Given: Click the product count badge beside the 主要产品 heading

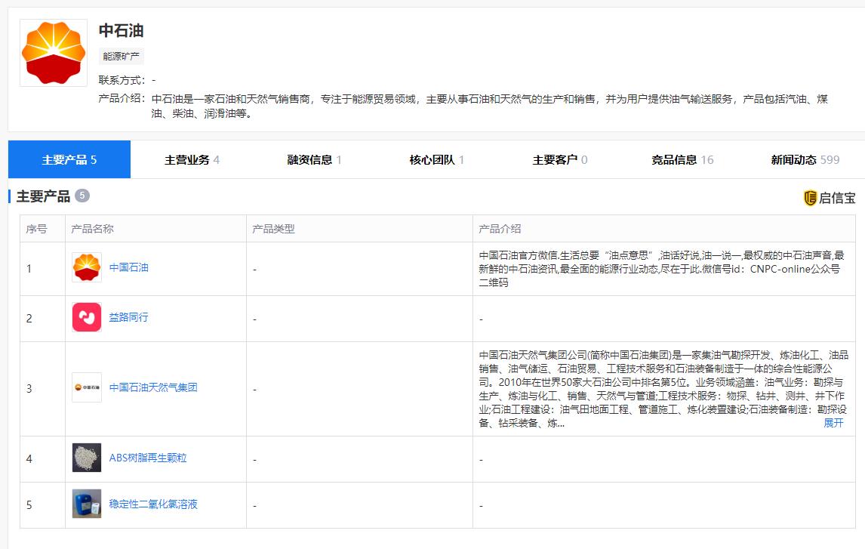Looking at the screenshot, I should 82,196.
